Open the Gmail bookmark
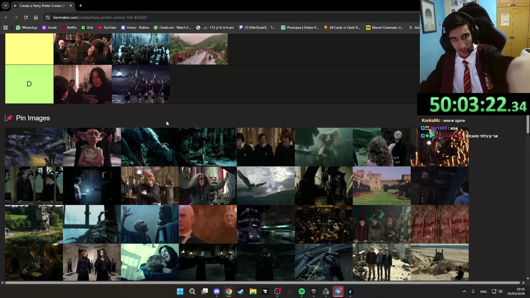Screen dimensions: 530x298 point(49,27)
